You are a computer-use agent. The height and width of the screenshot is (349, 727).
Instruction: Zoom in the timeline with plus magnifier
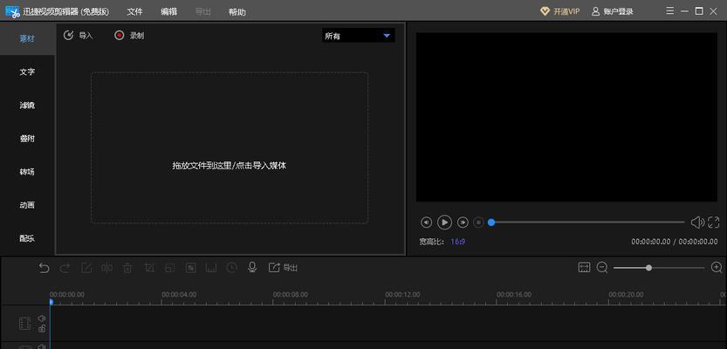click(717, 268)
